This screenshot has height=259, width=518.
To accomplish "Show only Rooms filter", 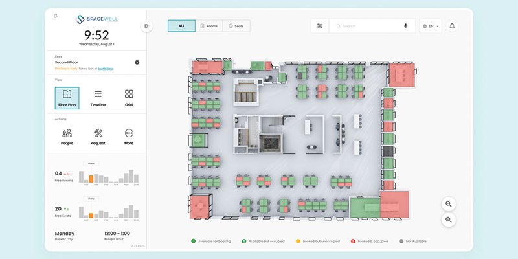I will coord(209,26).
